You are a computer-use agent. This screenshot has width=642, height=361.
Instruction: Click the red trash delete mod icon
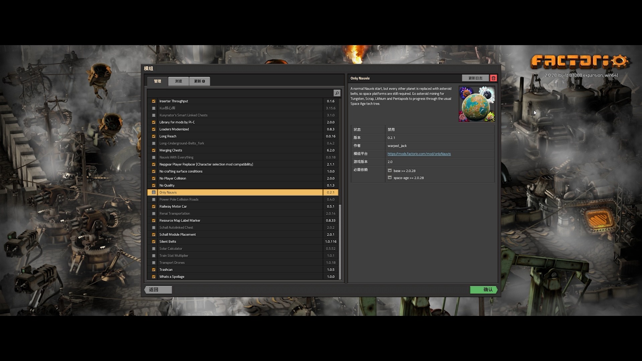click(x=493, y=78)
